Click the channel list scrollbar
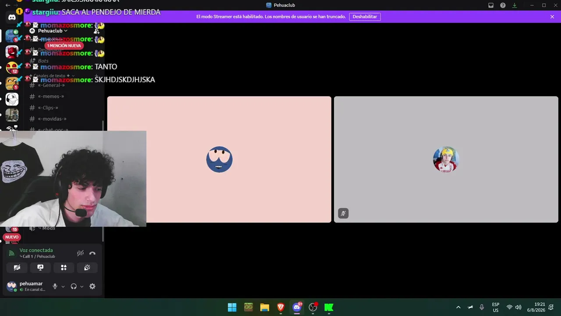561x316 pixels. pyautogui.click(x=103, y=181)
